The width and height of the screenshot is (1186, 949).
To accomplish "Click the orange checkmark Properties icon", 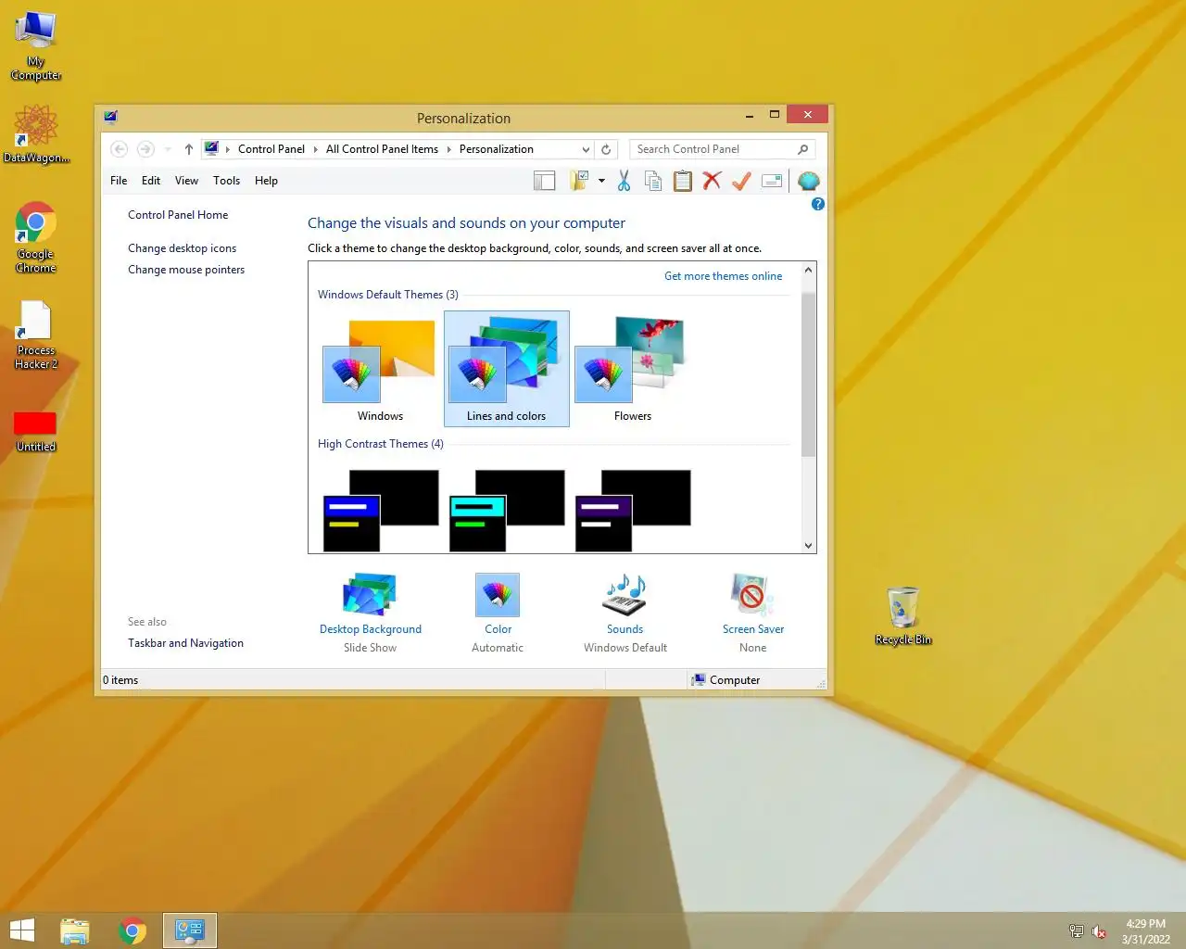I will click(x=741, y=181).
